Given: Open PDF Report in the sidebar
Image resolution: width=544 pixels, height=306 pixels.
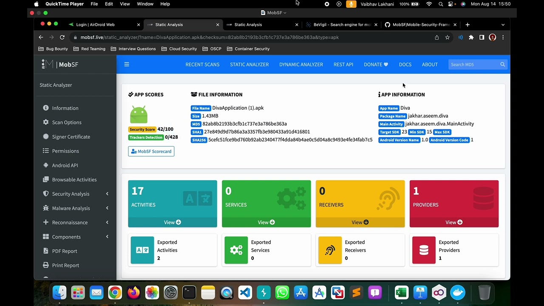Looking at the screenshot, I should (x=65, y=251).
